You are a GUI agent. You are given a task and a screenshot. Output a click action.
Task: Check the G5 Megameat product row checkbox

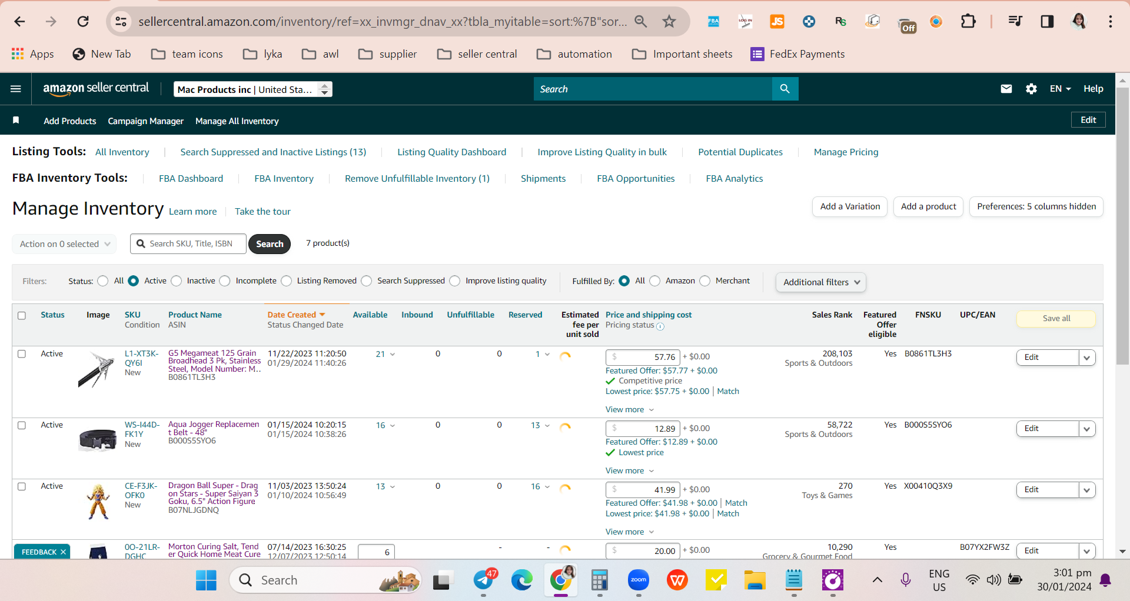coord(22,354)
